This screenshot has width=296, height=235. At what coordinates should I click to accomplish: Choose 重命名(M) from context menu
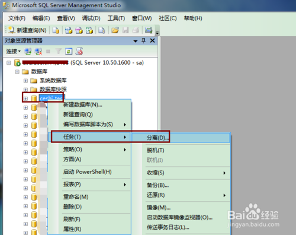click(89, 197)
